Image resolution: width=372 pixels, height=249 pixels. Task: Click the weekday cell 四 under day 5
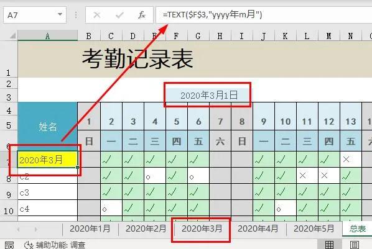pyautogui.click(x=177, y=141)
